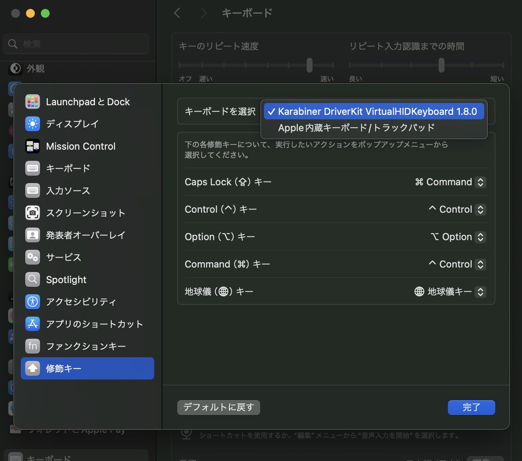Viewport: 522px width, 461px height.
Task: Click the 入力ソース keyboard icon
Action: click(x=33, y=190)
